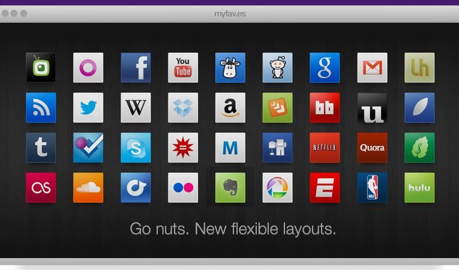Launch the NBA logo tile
This screenshot has height=270, width=459.
click(x=373, y=188)
